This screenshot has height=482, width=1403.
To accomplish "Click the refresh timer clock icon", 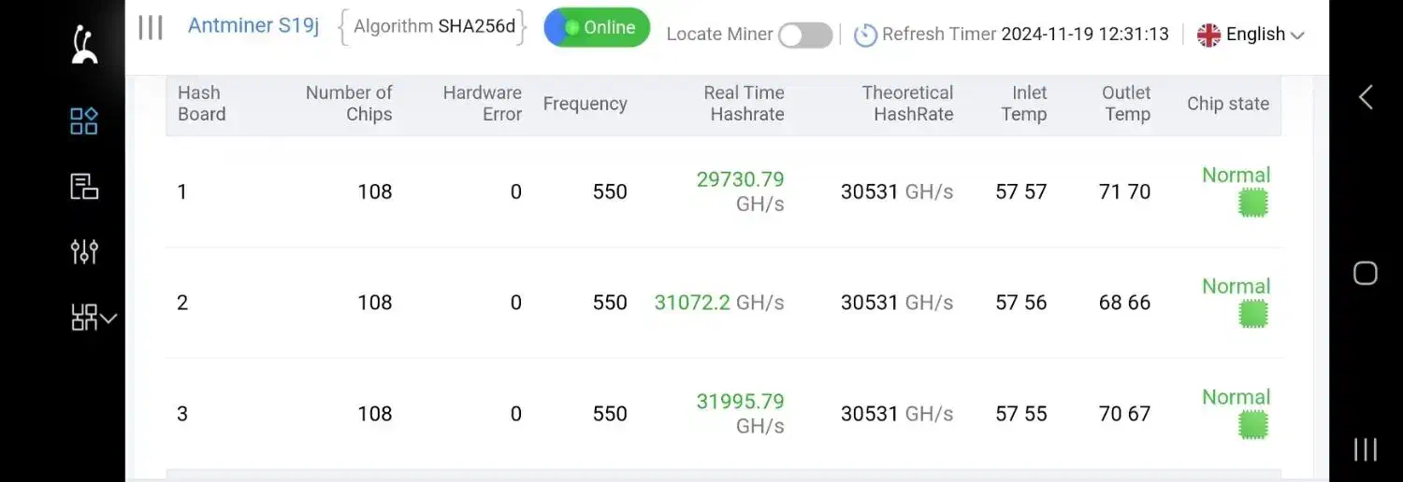I will (865, 35).
